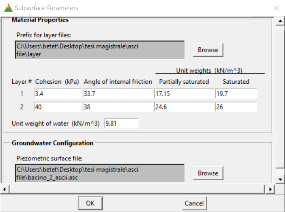The height and width of the screenshot is (212, 285).
Task: Edit Layer 1 partially saturated unit weight
Action: point(184,94)
